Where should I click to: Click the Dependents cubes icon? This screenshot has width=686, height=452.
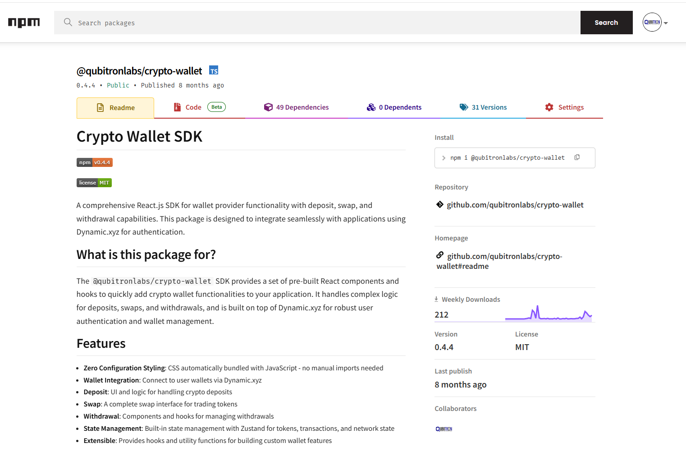coord(371,107)
